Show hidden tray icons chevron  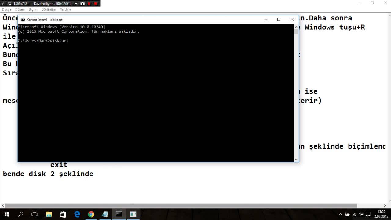[340, 214]
